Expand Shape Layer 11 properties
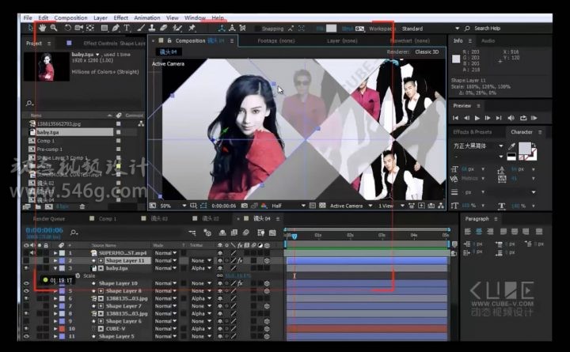Screen dimensions: 570x352 click(56, 260)
